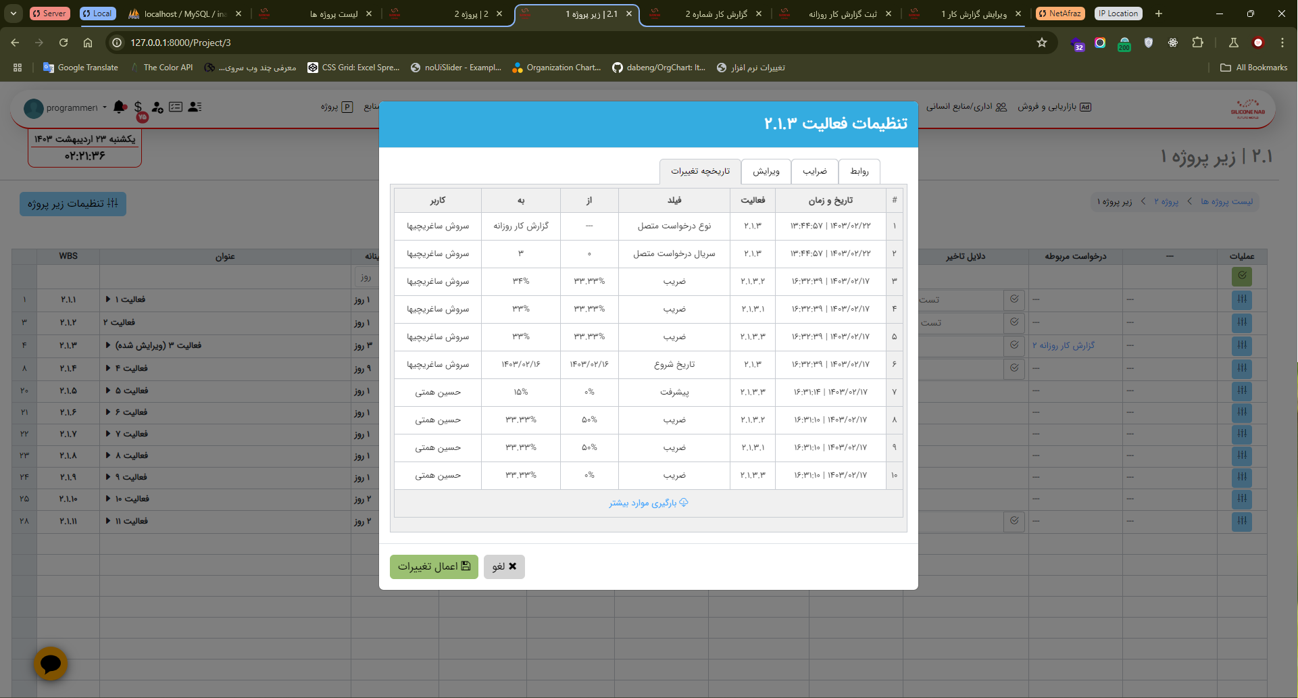Switch to the ویرایش tab
Image resolution: width=1298 pixels, height=698 pixels.
click(766, 172)
